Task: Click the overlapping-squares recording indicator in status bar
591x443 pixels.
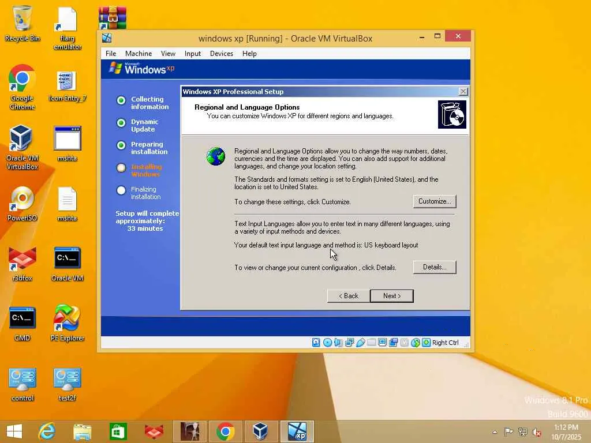Action: coord(393,343)
